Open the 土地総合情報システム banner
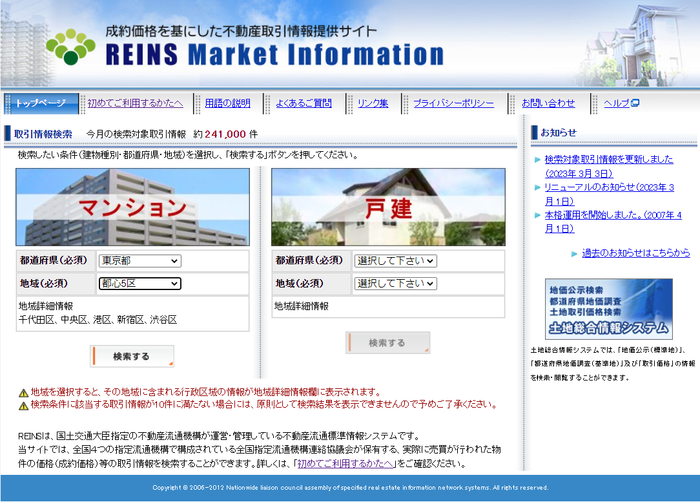This screenshot has width=700, height=502. tap(608, 309)
